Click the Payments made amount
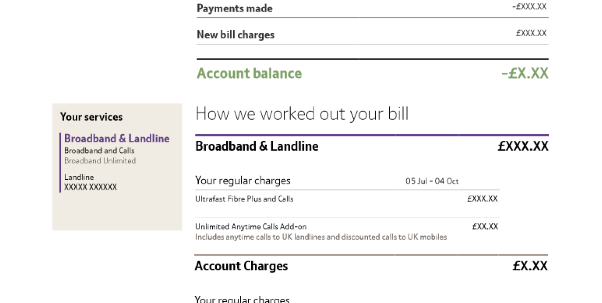Viewport: 602px width, 303px height. (529, 6)
